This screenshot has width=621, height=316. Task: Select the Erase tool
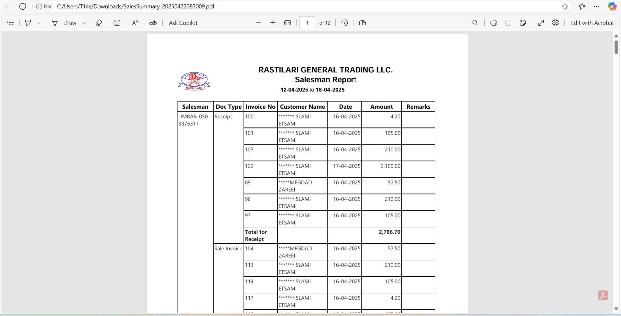pyautogui.click(x=99, y=23)
